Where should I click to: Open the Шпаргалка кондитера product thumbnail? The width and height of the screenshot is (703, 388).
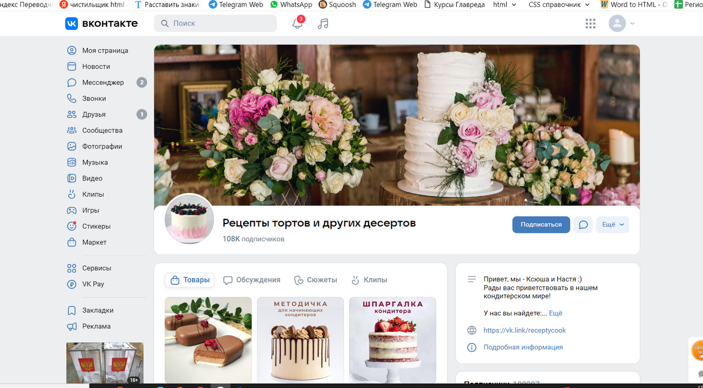click(393, 340)
